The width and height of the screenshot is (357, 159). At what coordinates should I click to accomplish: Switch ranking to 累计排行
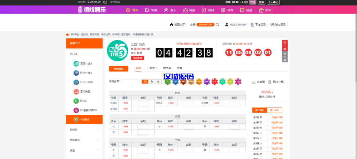coord(274,110)
